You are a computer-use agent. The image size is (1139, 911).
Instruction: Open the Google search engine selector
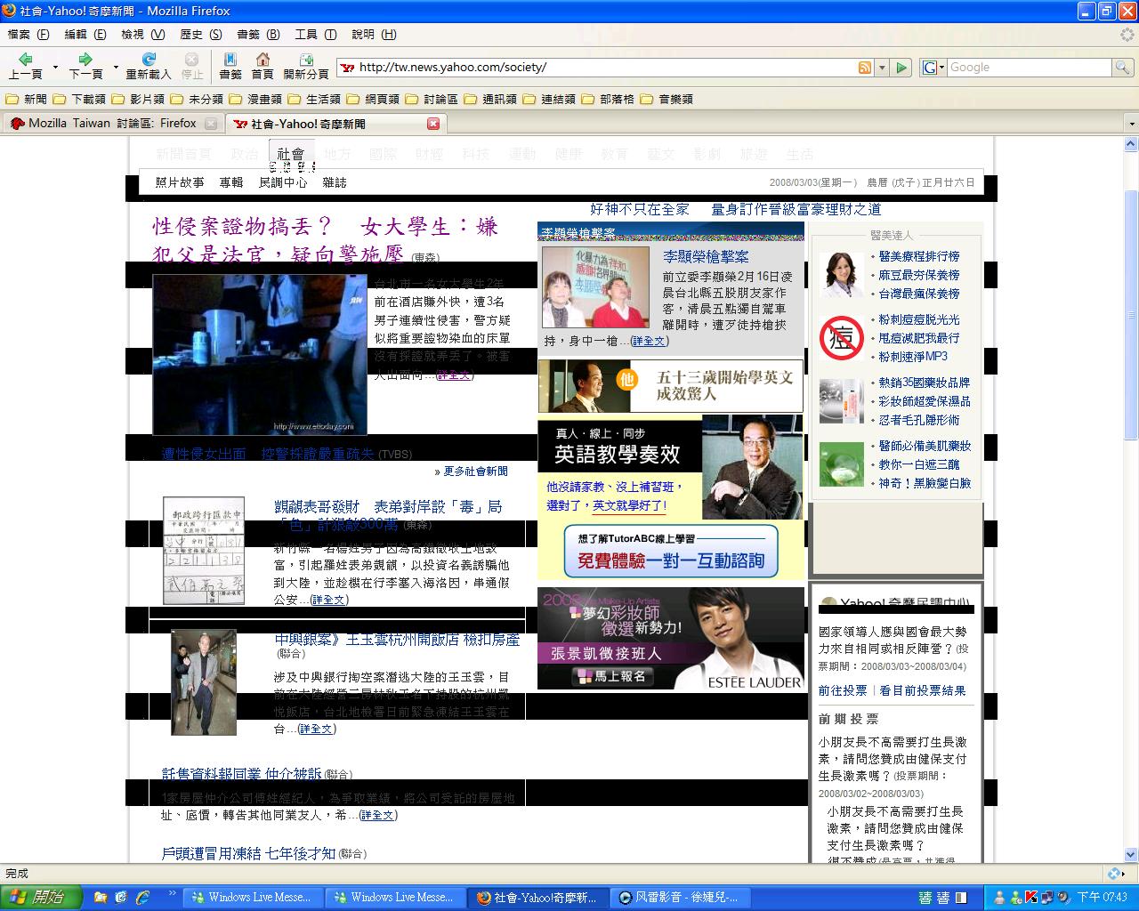point(932,68)
